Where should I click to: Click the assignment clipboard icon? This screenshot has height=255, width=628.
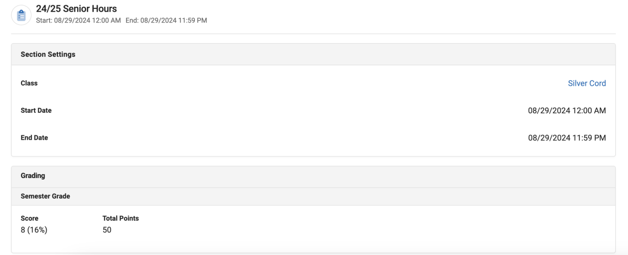tap(21, 15)
